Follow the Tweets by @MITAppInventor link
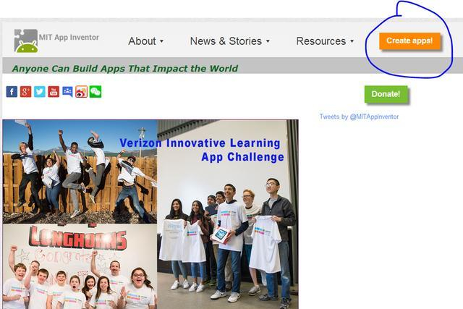 pos(359,117)
